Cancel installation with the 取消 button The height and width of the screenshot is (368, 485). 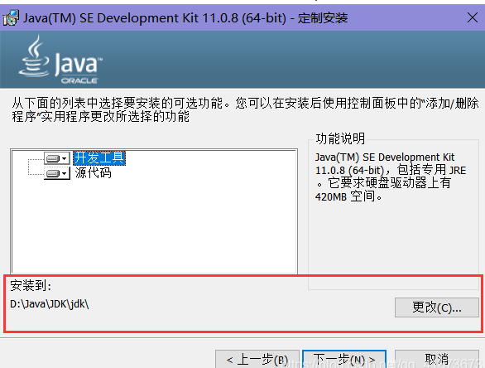pyautogui.click(x=436, y=359)
